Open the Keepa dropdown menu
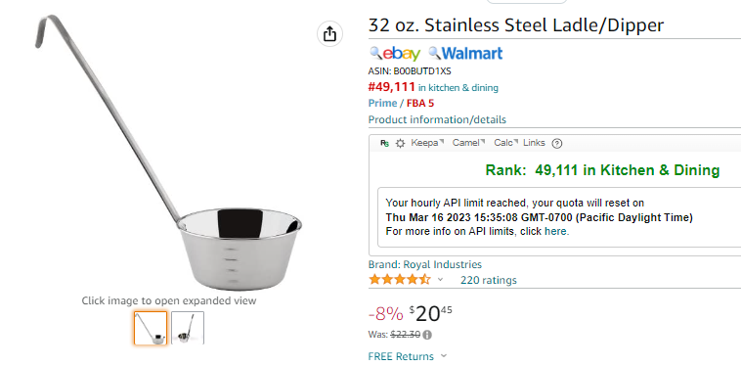The width and height of the screenshot is (741, 366). tap(427, 143)
